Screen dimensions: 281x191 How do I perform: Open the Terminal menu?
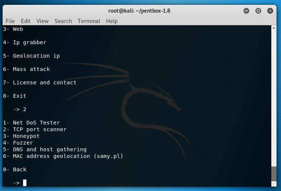(x=89, y=21)
